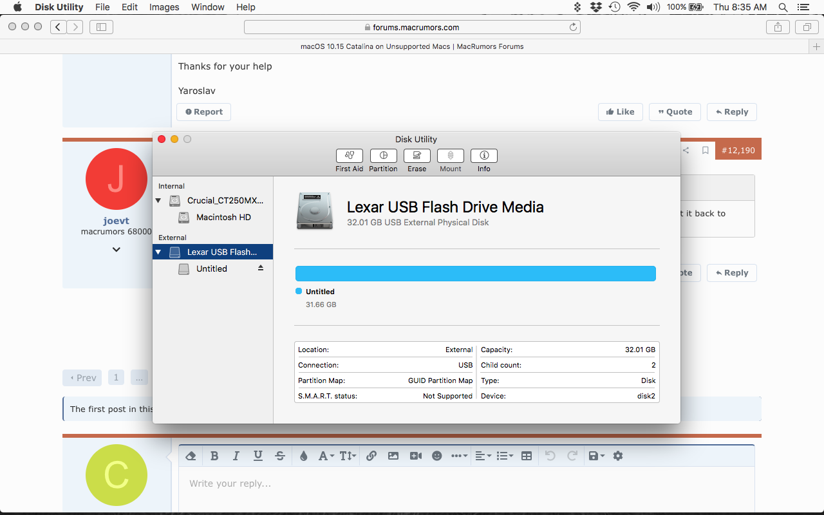This screenshot has width=824, height=515.
Task: Open the Info panel for the disk
Action: coord(484,156)
